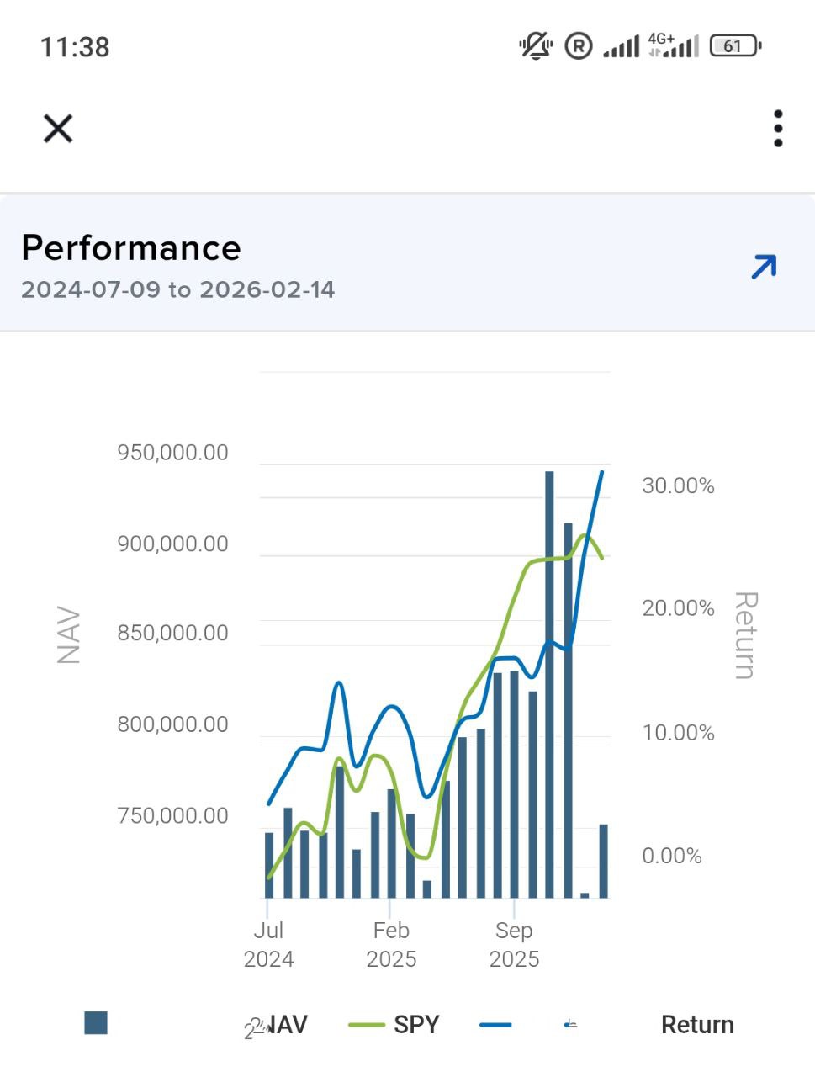The height and width of the screenshot is (1077, 815).
Task: Click the blue line legend swatch
Action: click(495, 1025)
